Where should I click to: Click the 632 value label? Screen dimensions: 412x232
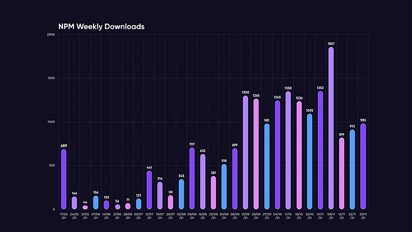click(x=202, y=151)
